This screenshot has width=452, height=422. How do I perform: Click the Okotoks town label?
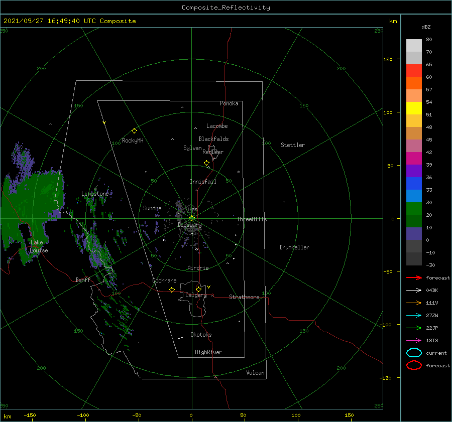coord(201,335)
